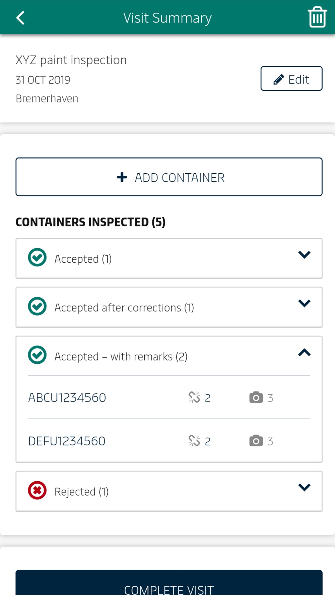Click the COMPLETE VISIT button
335x595 pixels.
pos(169,583)
